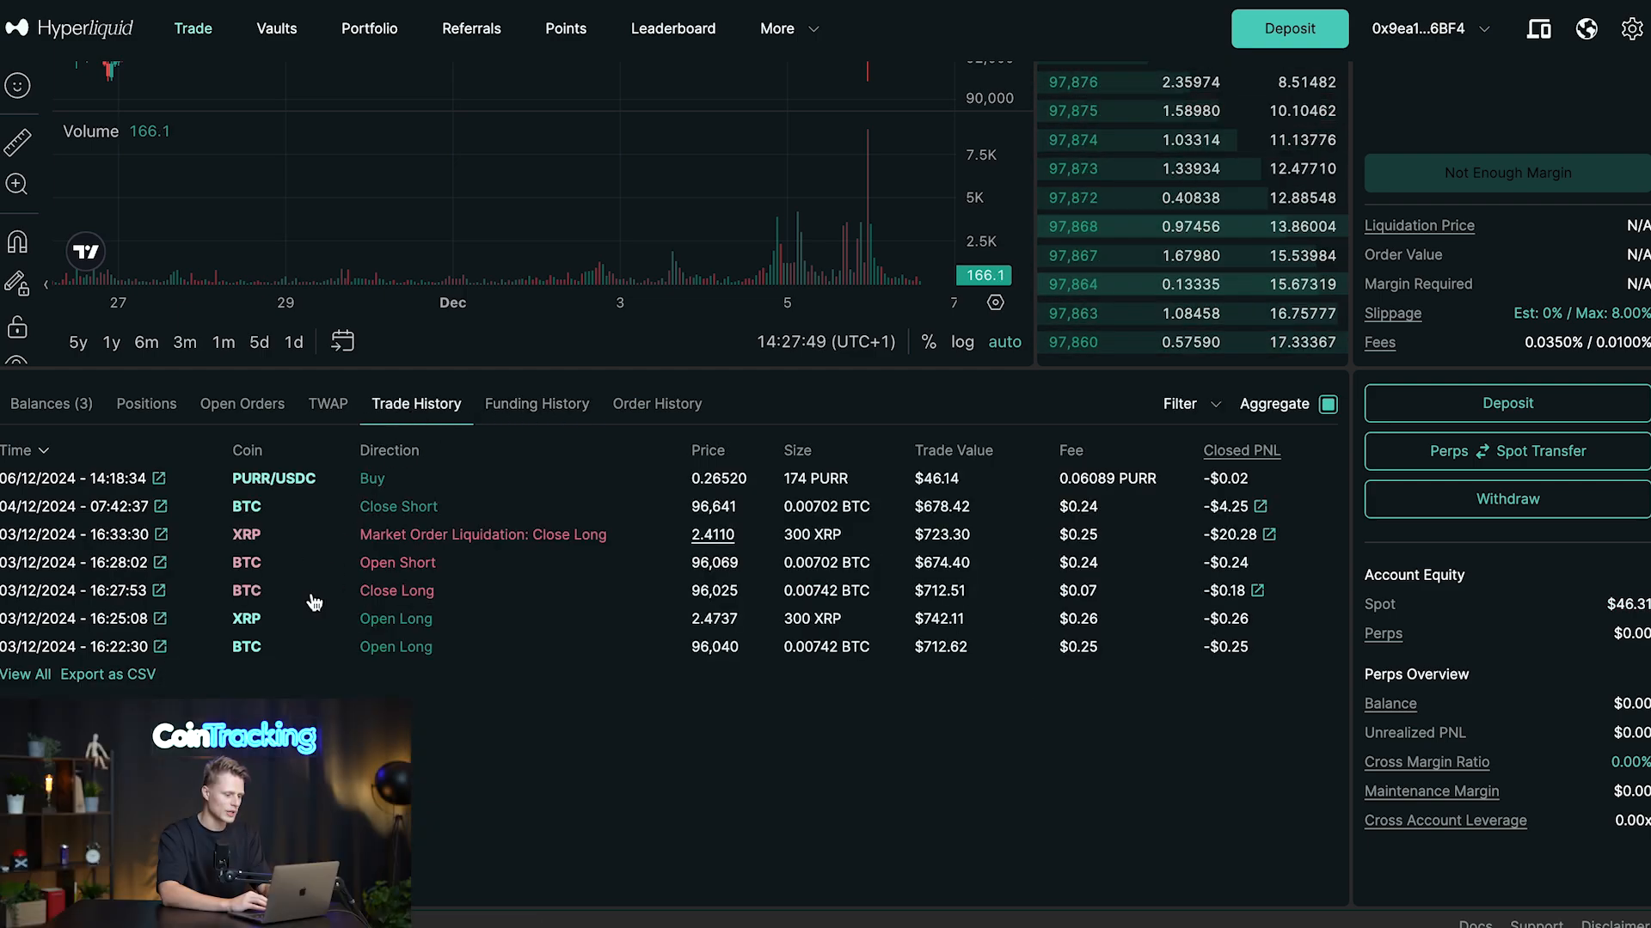The image size is (1651, 928).
Task: Open the go-to-date calendar icon
Action: (342, 341)
